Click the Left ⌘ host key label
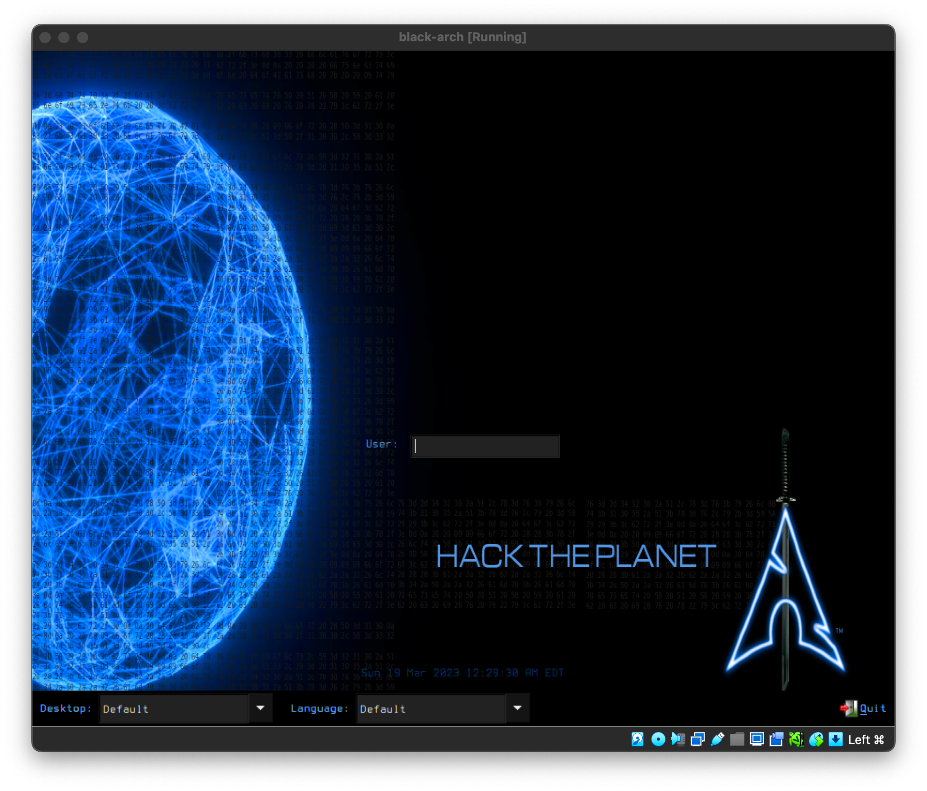The width and height of the screenshot is (927, 791). tap(866, 740)
